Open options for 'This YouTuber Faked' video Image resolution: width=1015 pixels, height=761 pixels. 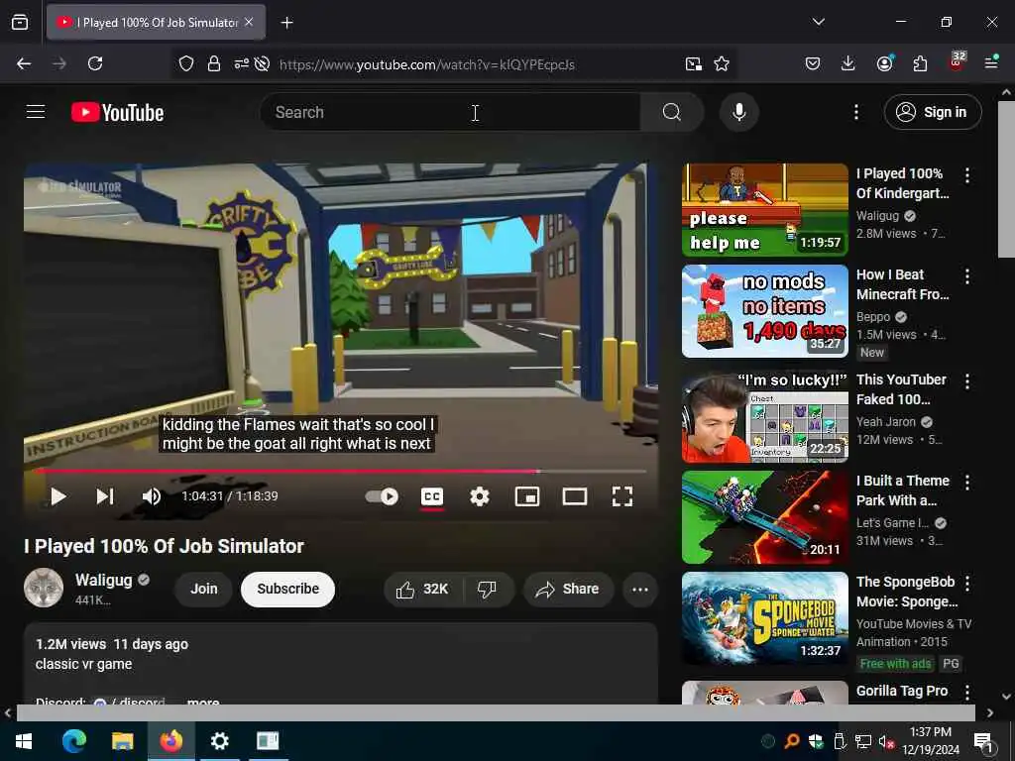click(x=967, y=381)
